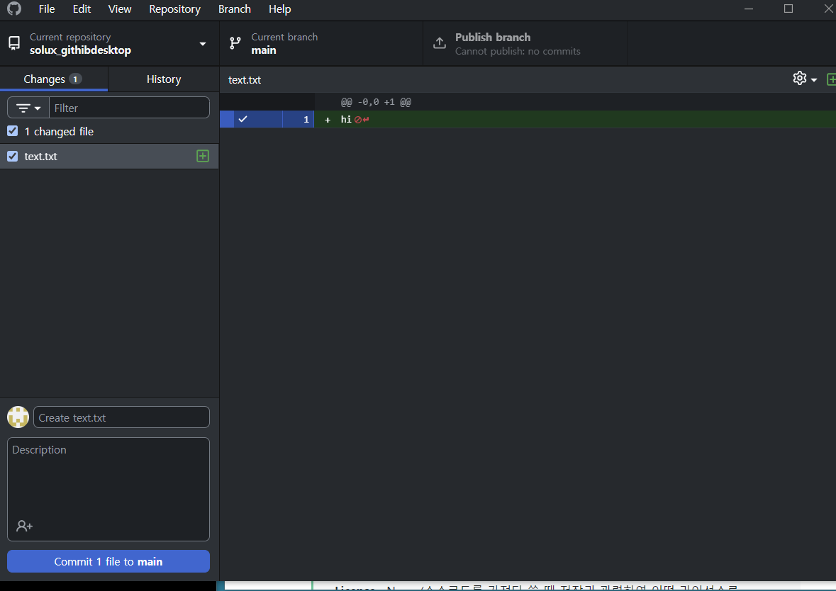Click the GitHub Octocat logo icon
Screen dimensions: 836x591
(x=14, y=9)
